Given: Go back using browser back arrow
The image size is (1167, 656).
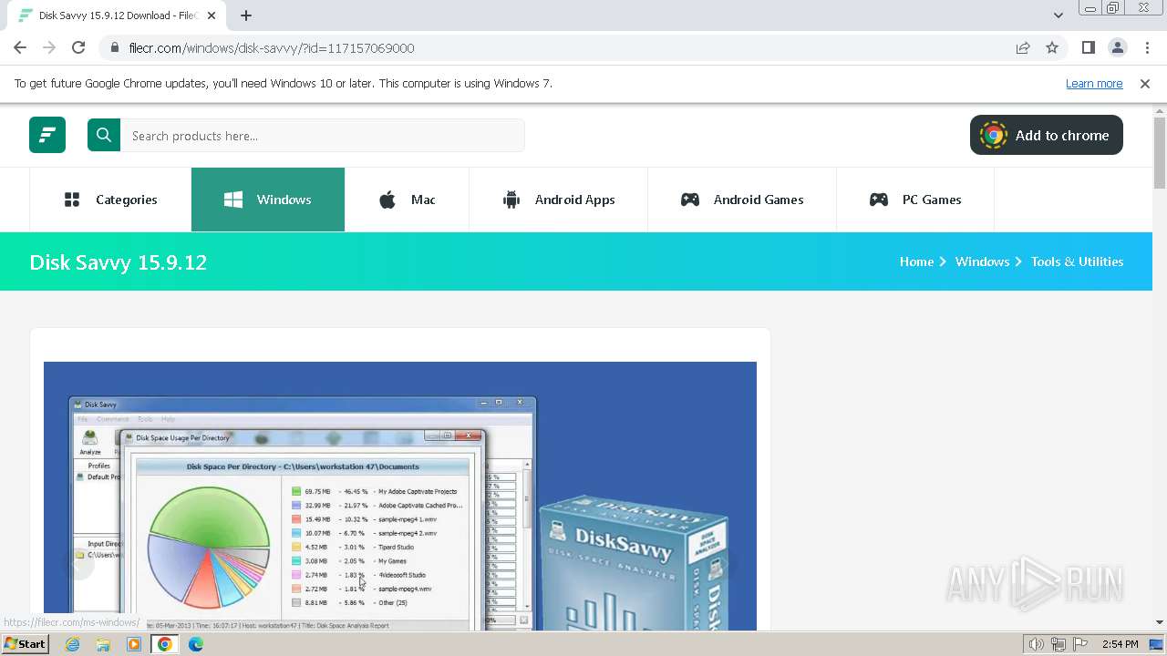Looking at the screenshot, I should click(x=20, y=47).
